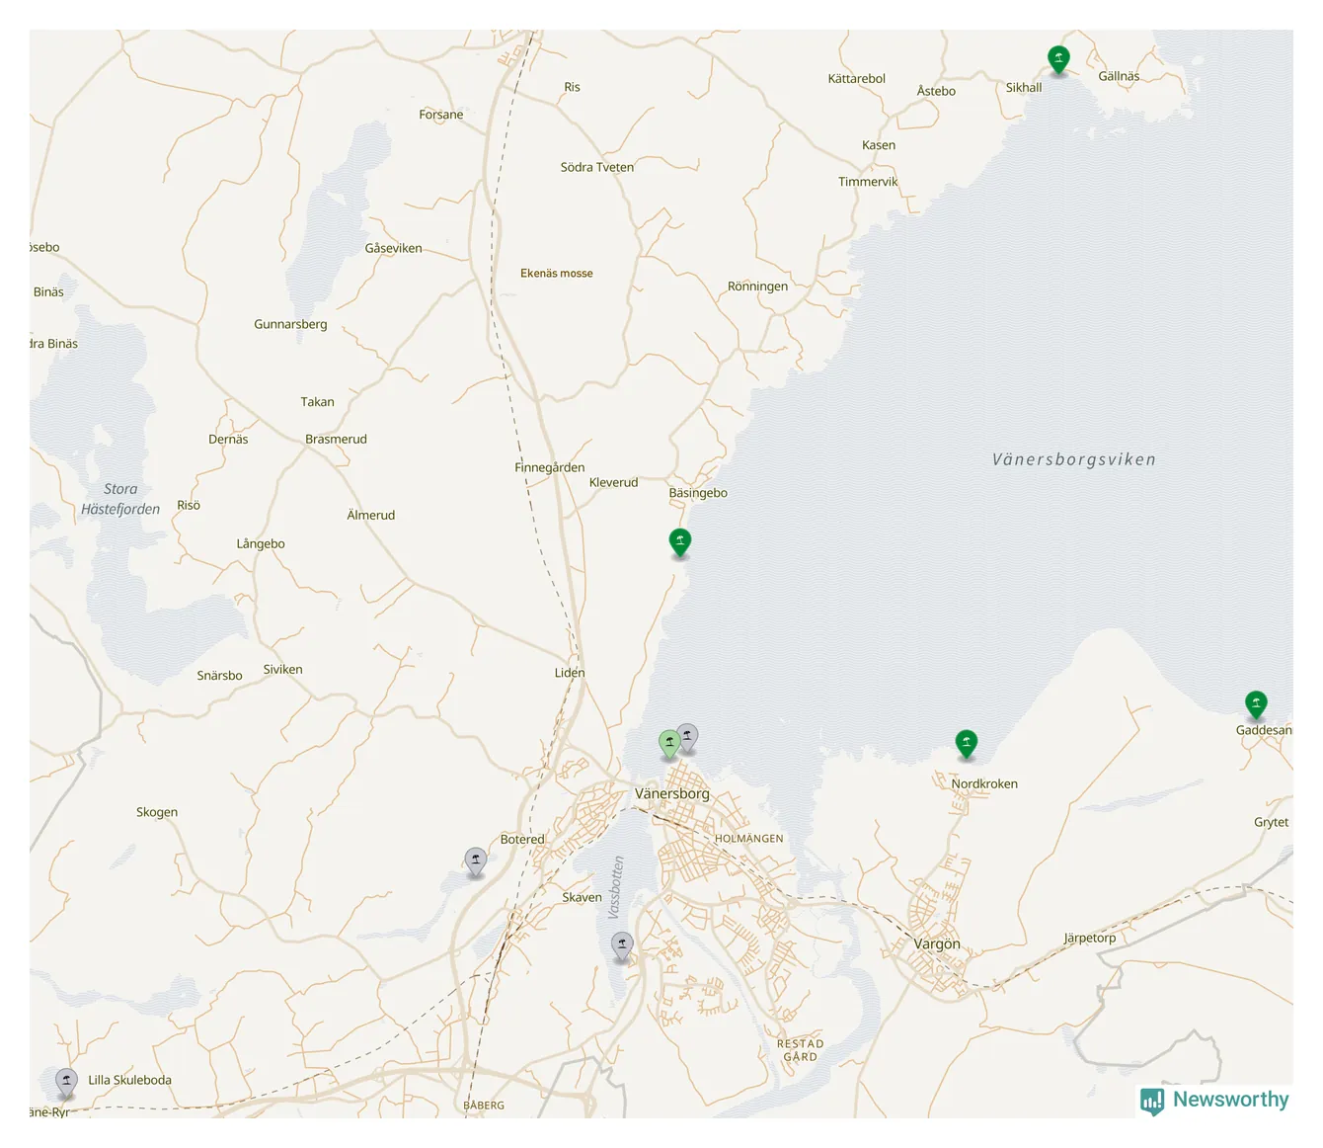Screen dimensions: 1323x1148
Task: Click the Kättarebol place label
Action: 856,78
